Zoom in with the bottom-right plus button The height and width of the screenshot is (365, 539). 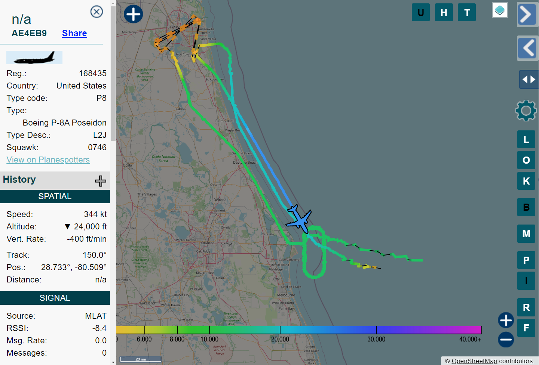(x=506, y=320)
